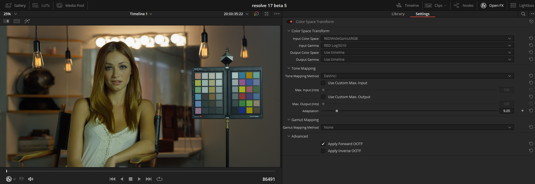Open the Media Pool panel
The width and height of the screenshot is (535, 184).
[71, 5]
